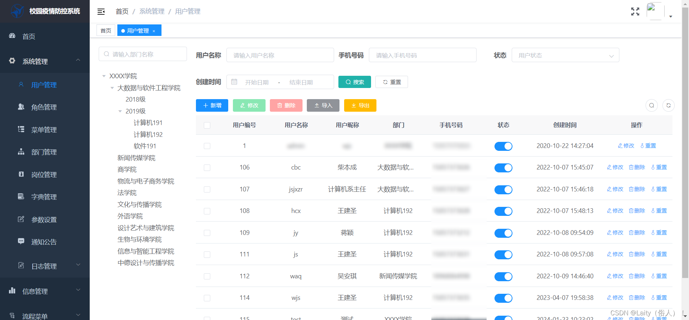The width and height of the screenshot is (689, 320).
Task: Click the 首页 dashboard icon in sidebar
Action: tap(12, 36)
